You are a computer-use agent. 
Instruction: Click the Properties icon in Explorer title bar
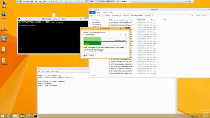pyautogui.click(x=94, y=10)
